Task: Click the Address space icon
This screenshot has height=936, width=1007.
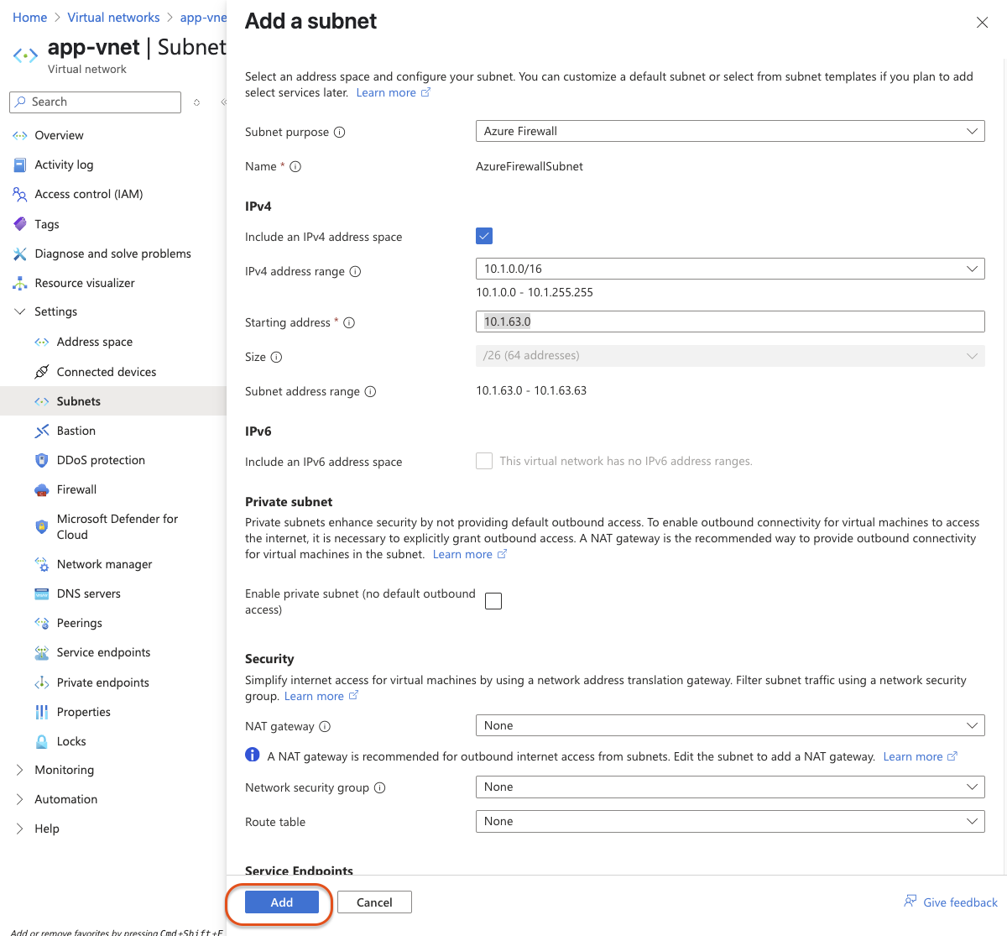Action: [x=41, y=342]
